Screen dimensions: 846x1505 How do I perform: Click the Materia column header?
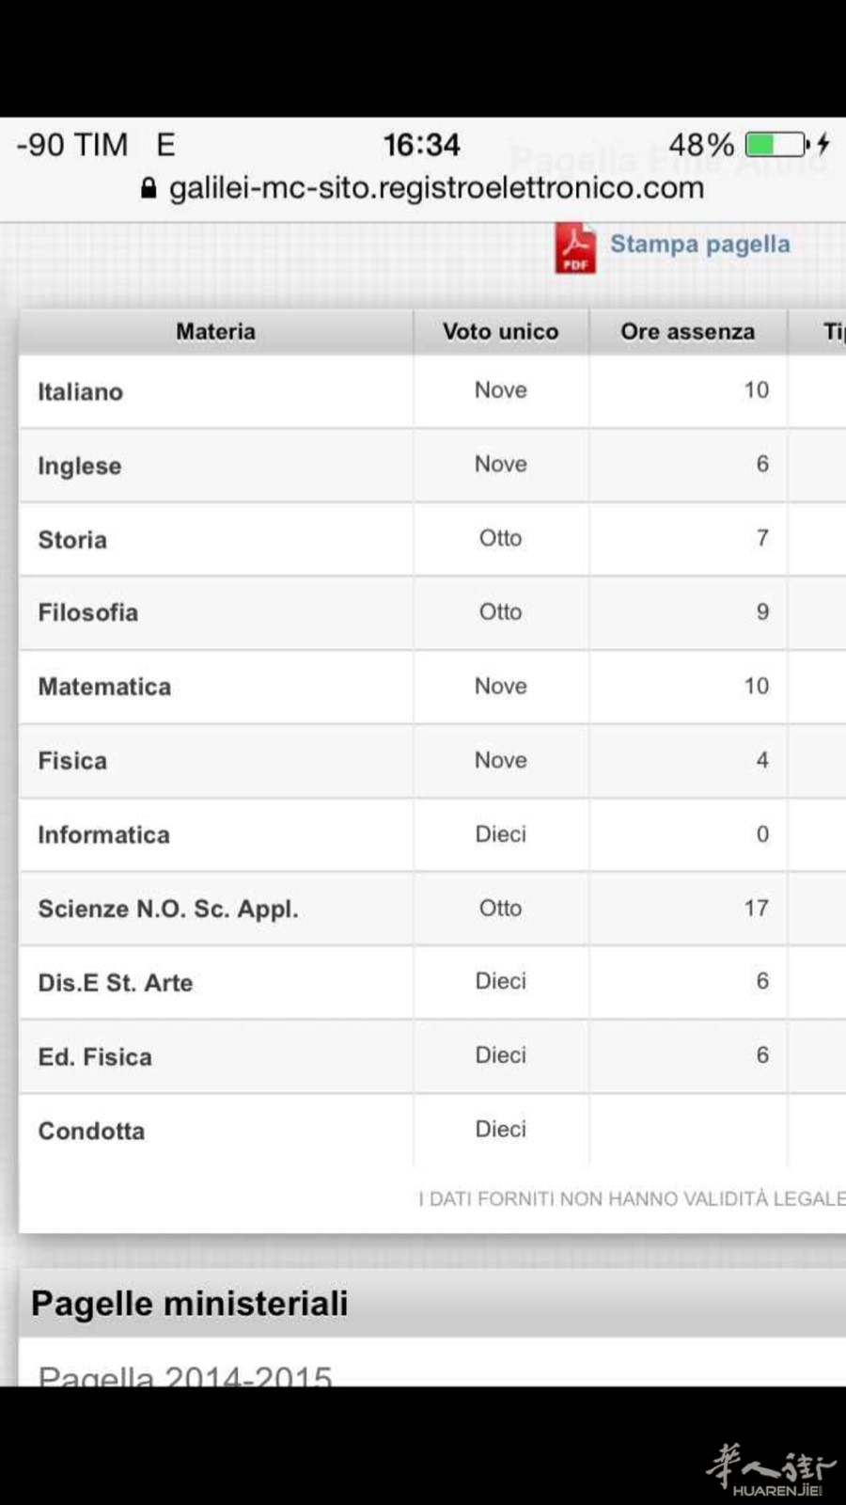coord(215,331)
